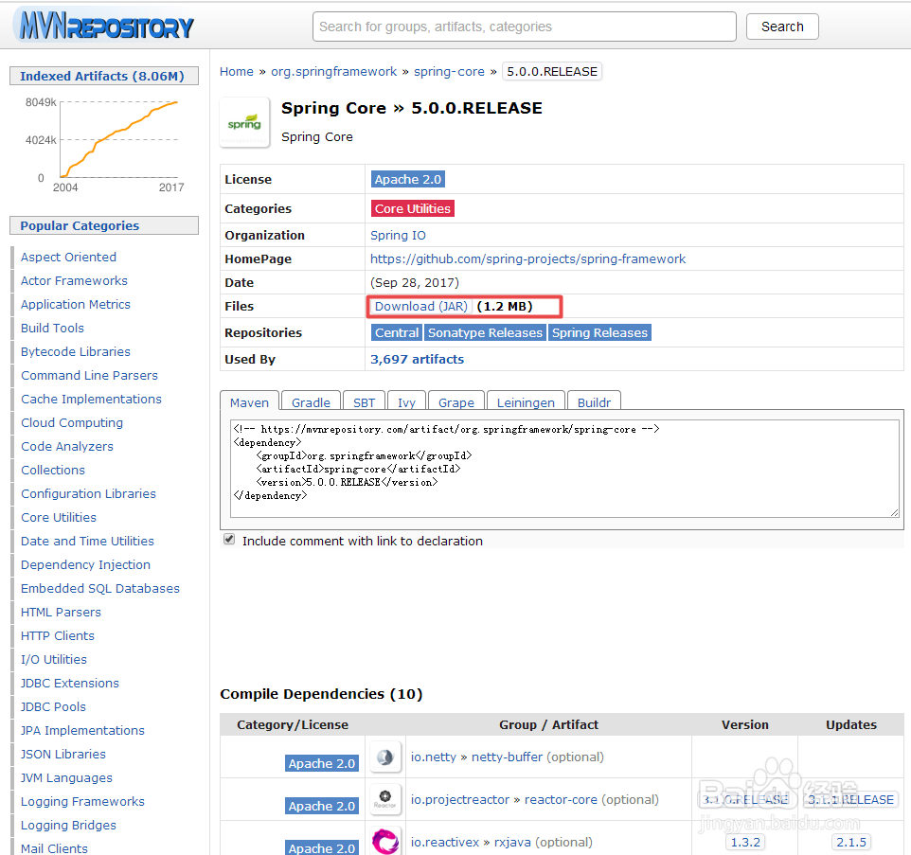Click the Spring Core logo thumbnail

(x=244, y=122)
